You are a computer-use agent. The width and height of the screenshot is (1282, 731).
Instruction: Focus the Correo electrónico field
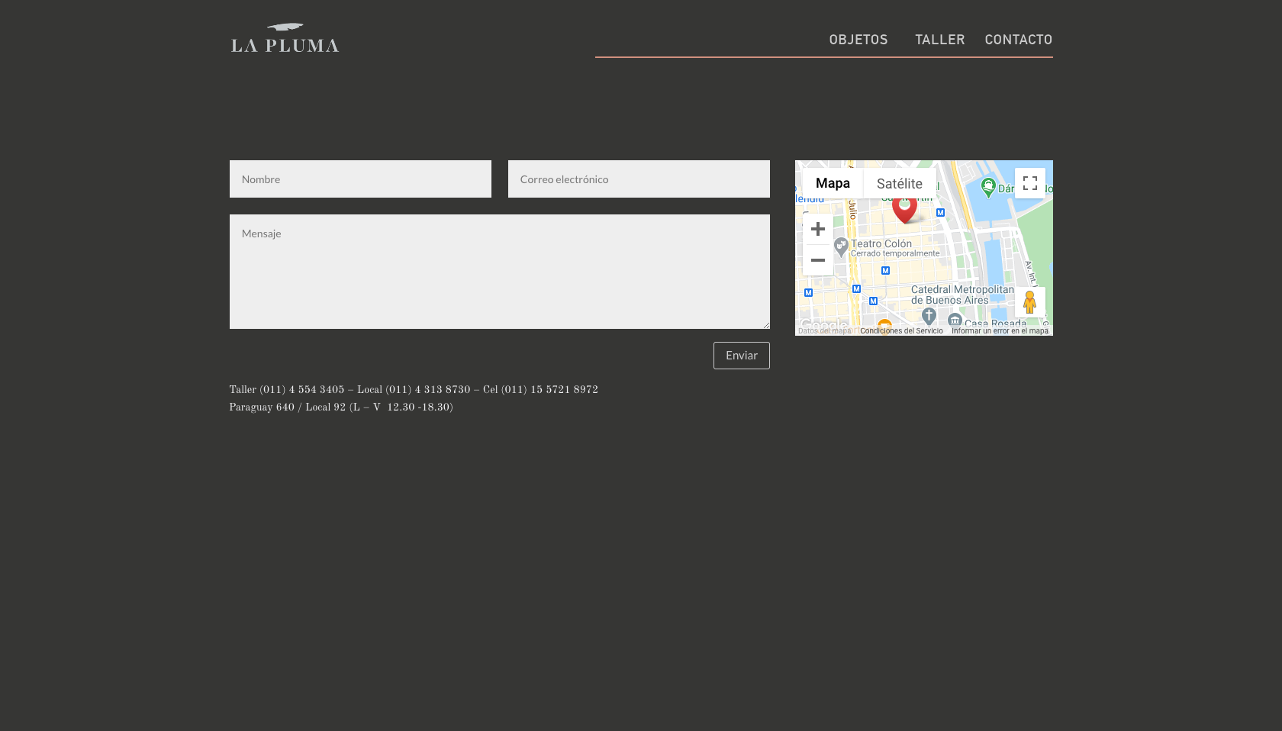pyautogui.click(x=639, y=179)
